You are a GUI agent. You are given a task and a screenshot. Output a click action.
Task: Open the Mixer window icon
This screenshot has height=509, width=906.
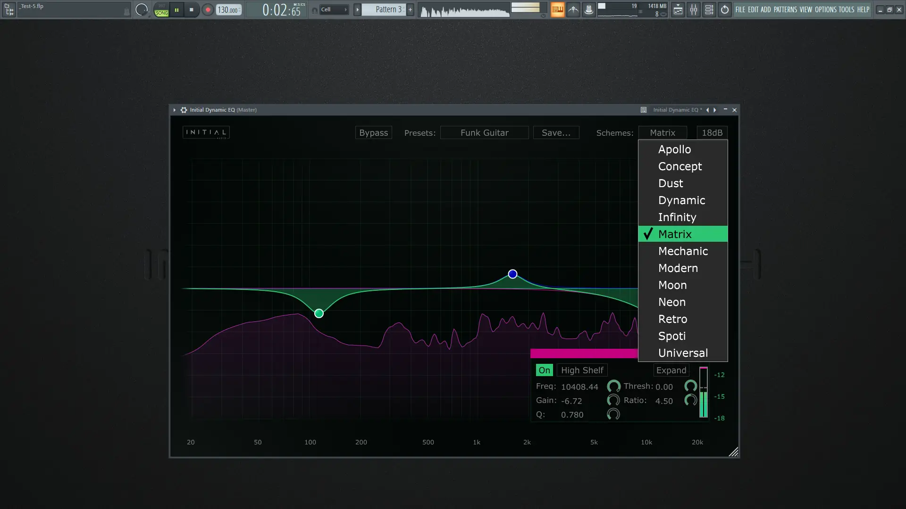point(693,9)
